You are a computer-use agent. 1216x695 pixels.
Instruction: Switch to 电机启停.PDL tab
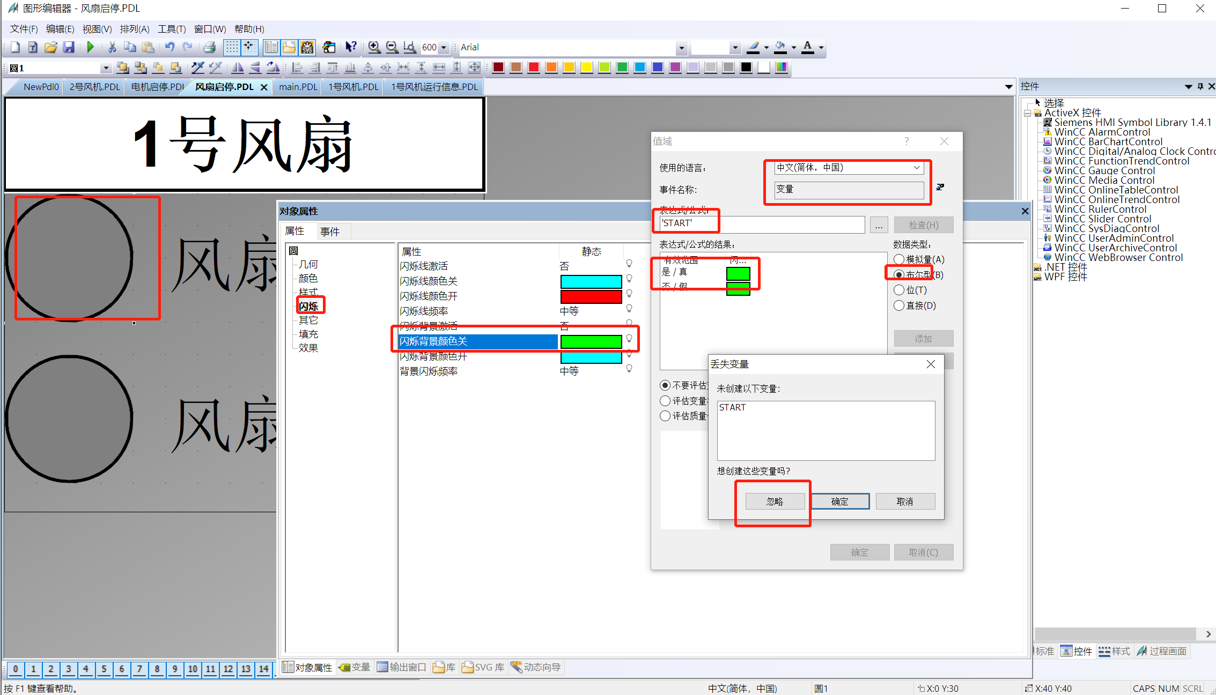157,87
